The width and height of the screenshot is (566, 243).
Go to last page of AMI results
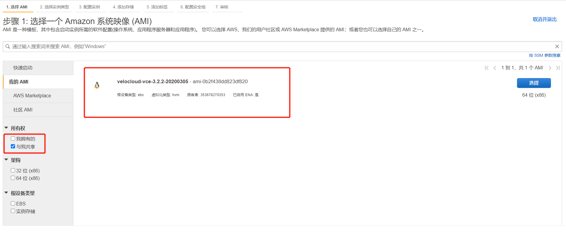tap(558, 68)
